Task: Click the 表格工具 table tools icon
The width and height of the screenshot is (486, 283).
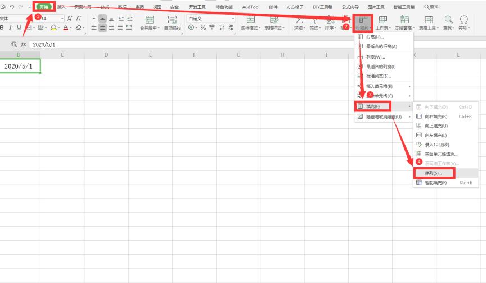Action: 429,20
